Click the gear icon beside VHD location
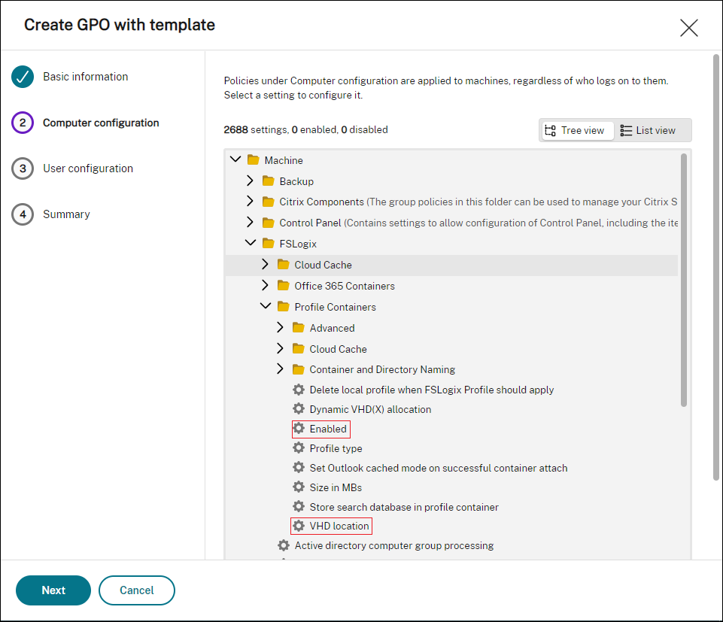Viewport: 723px width, 622px height. tap(299, 526)
